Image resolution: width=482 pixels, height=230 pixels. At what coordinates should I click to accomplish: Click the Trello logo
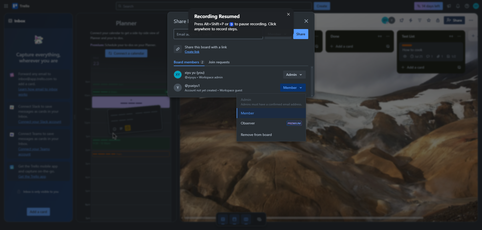(x=21, y=6)
